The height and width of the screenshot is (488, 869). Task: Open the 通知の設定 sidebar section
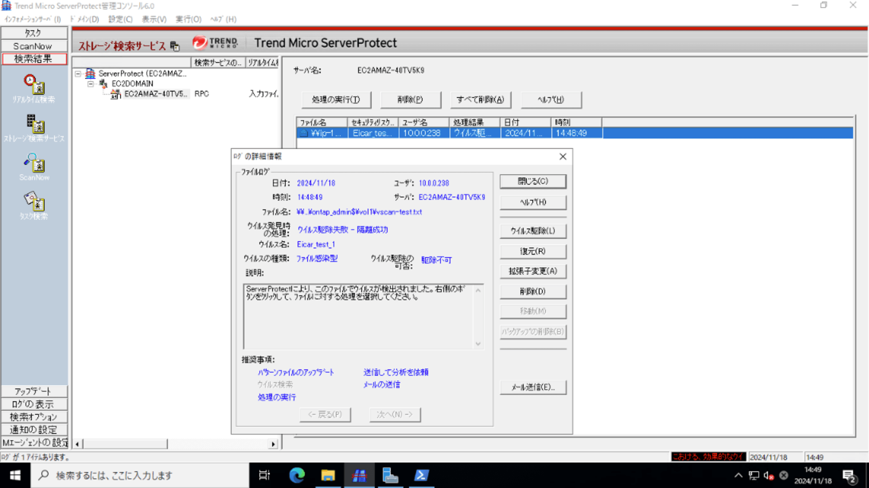point(34,430)
